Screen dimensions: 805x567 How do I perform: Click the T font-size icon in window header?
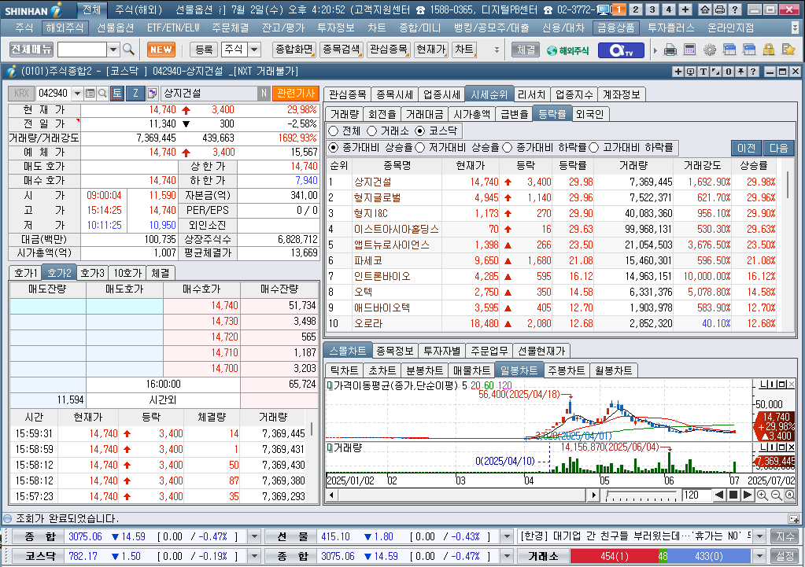click(x=703, y=72)
